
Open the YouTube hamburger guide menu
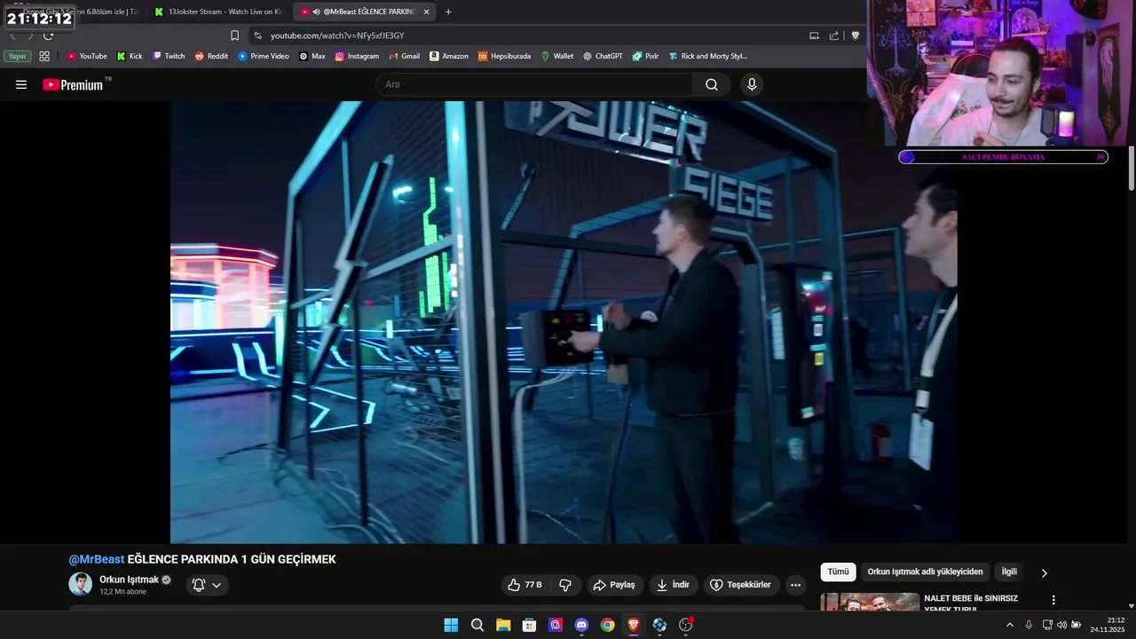(x=21, y=84)
